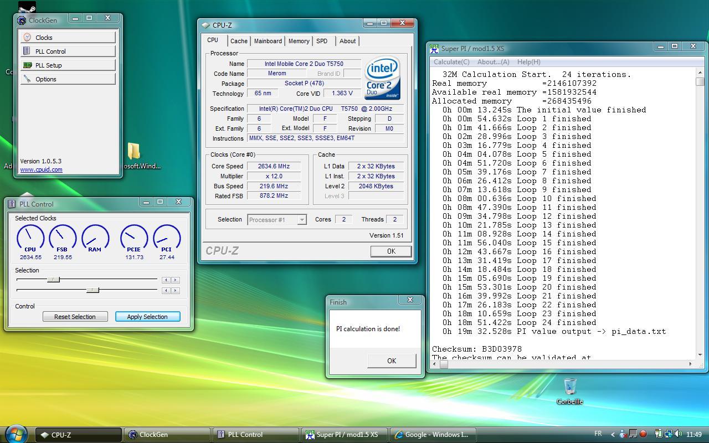Open Options in ClockGen
Screen dimensions: 709x443
[68, 79]
